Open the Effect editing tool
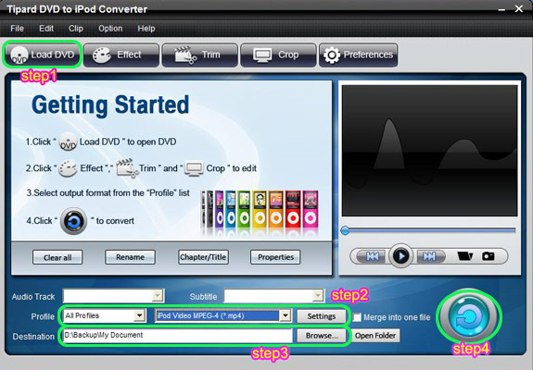 point(121,55)
